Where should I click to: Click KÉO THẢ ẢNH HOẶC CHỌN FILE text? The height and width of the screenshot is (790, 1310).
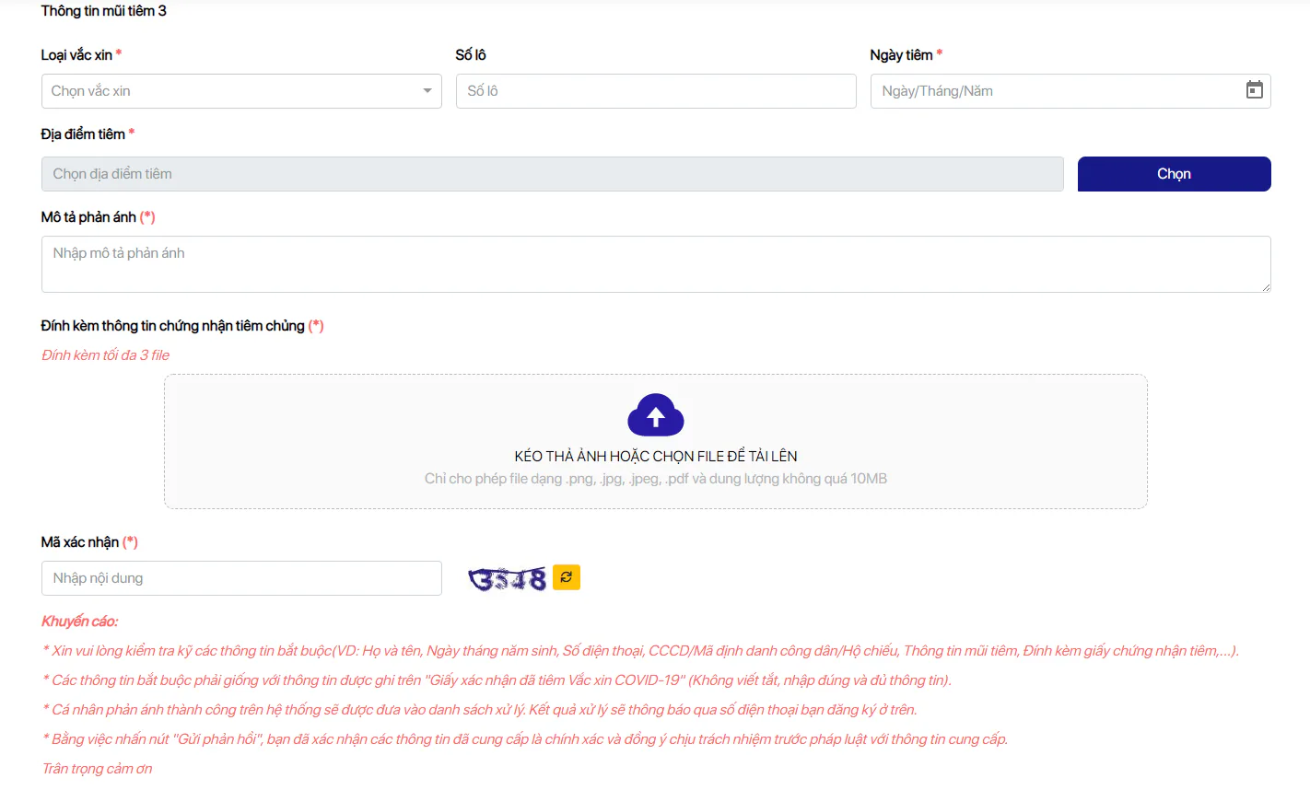coord(656,456)
